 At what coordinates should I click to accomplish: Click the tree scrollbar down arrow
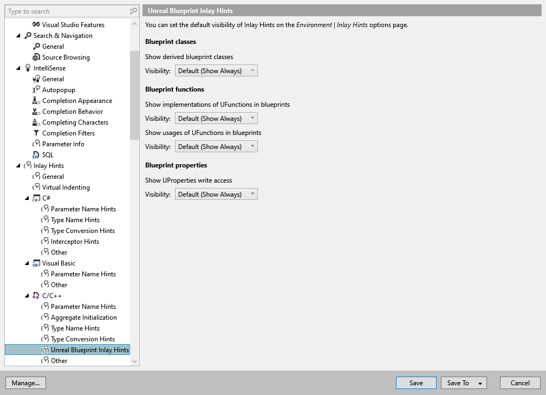point(134,361)
